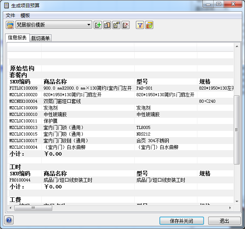
Task: Click the delete template icon
Action: tap(126, 25)
